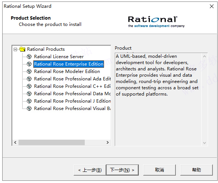This screenshot has height=183, width=218.
Task: Choose Rational Rose Professional Ada Edition
Action: tap(72, 79)
